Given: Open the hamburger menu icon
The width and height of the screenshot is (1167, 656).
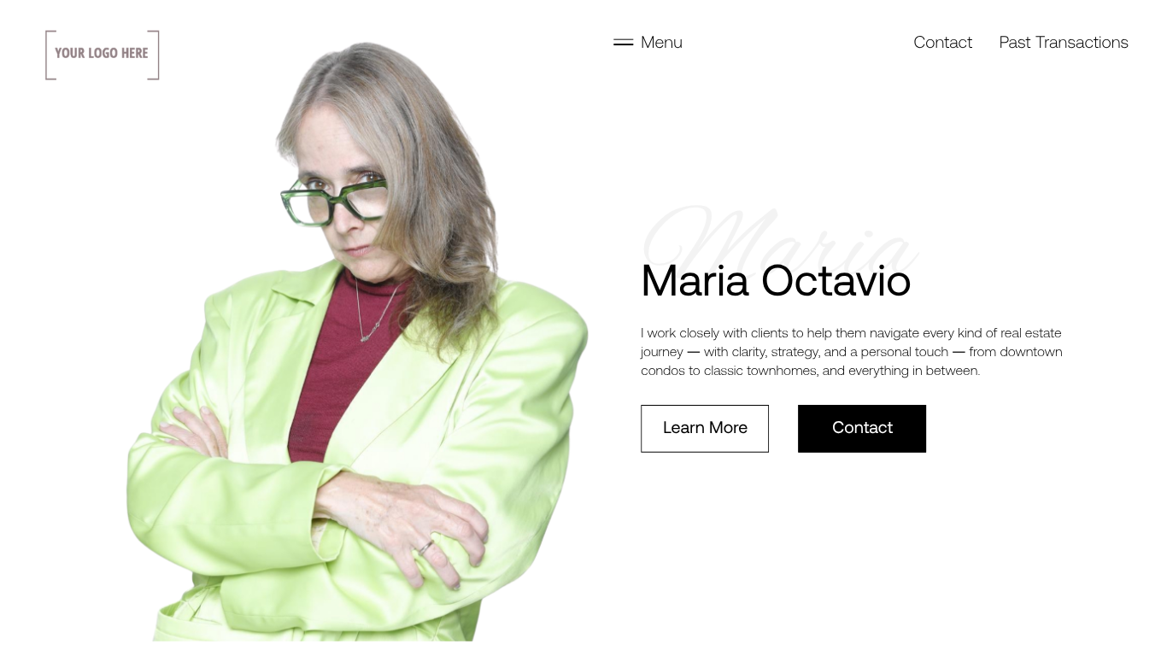Looking at the screenshot, I should pyautogui.click(x=624, y=42).
